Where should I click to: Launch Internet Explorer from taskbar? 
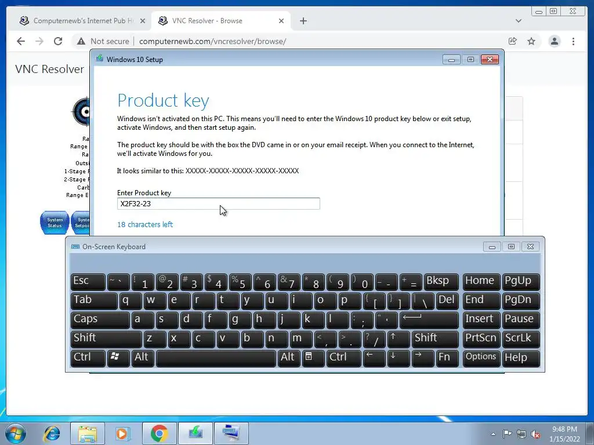[52, 433]
